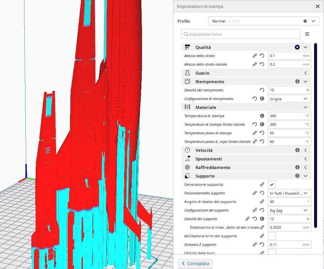Viewport: 324px width, 269px height.
Task: Click the Qualità section gear icon
Action: pyautogui.click(x=297, y=47)
